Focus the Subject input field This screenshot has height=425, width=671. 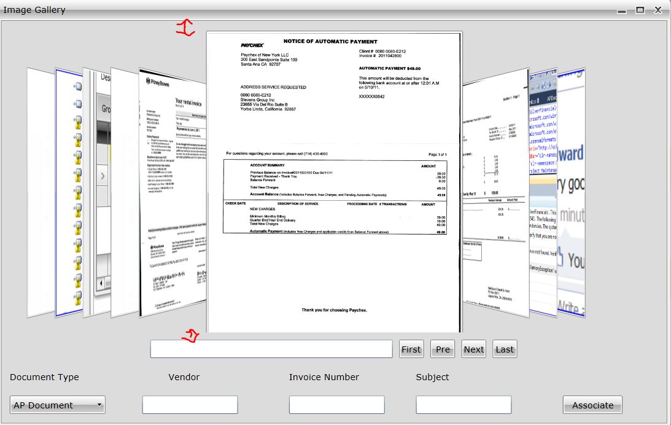coord(463,405)
